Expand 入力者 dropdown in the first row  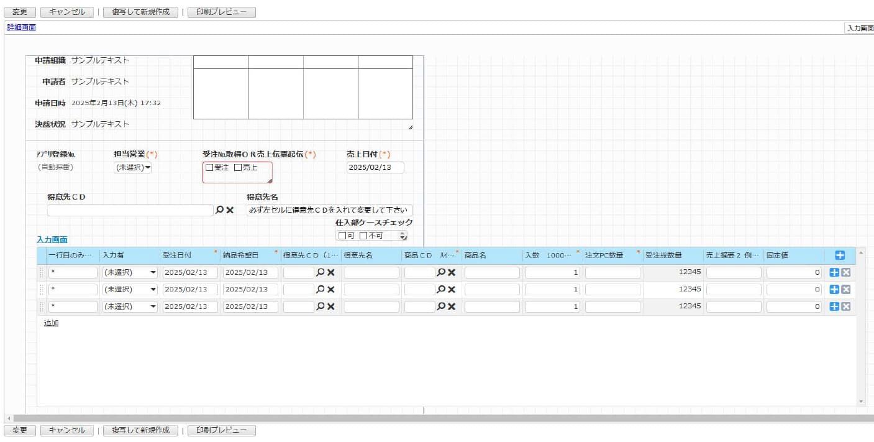click(129, 272)
